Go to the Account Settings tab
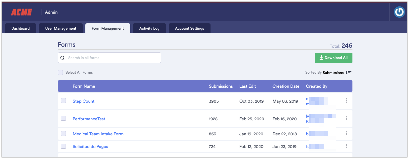The image size is (409, 159). click(x=189, y=29)
